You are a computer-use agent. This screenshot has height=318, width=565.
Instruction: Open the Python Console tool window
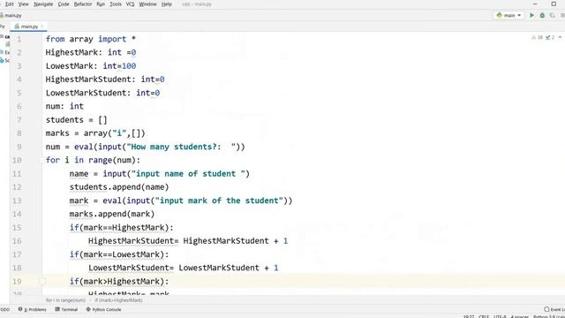click(103, 309)
